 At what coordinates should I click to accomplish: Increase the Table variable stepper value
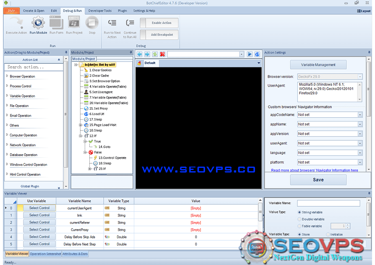coord(348,225)
